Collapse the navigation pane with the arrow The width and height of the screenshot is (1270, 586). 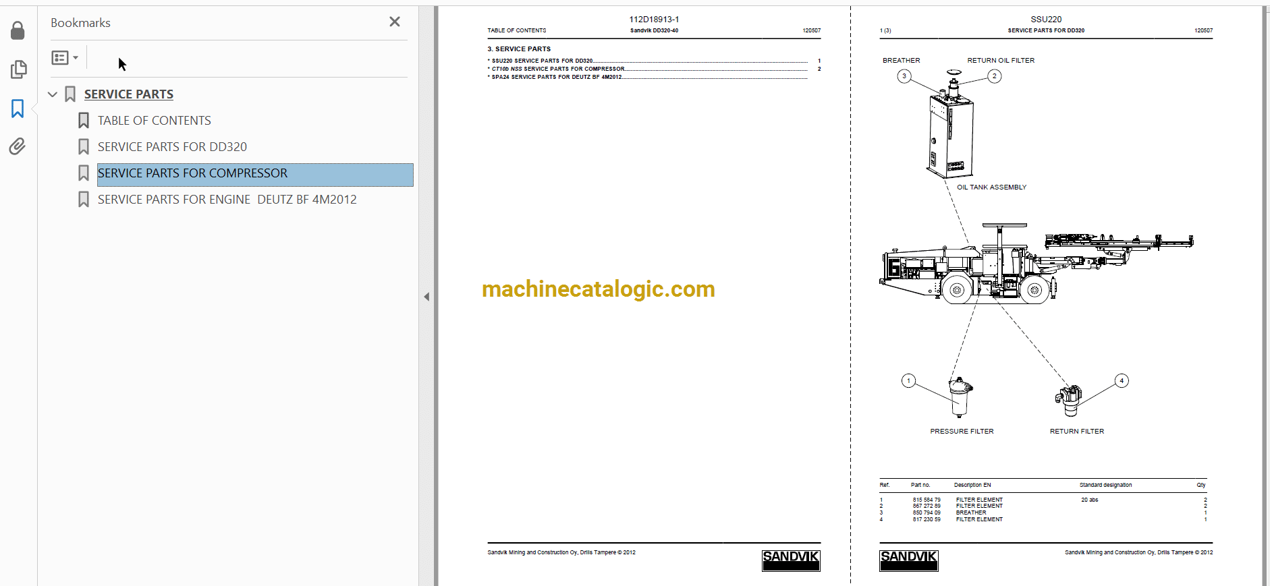tap(426, 297)
